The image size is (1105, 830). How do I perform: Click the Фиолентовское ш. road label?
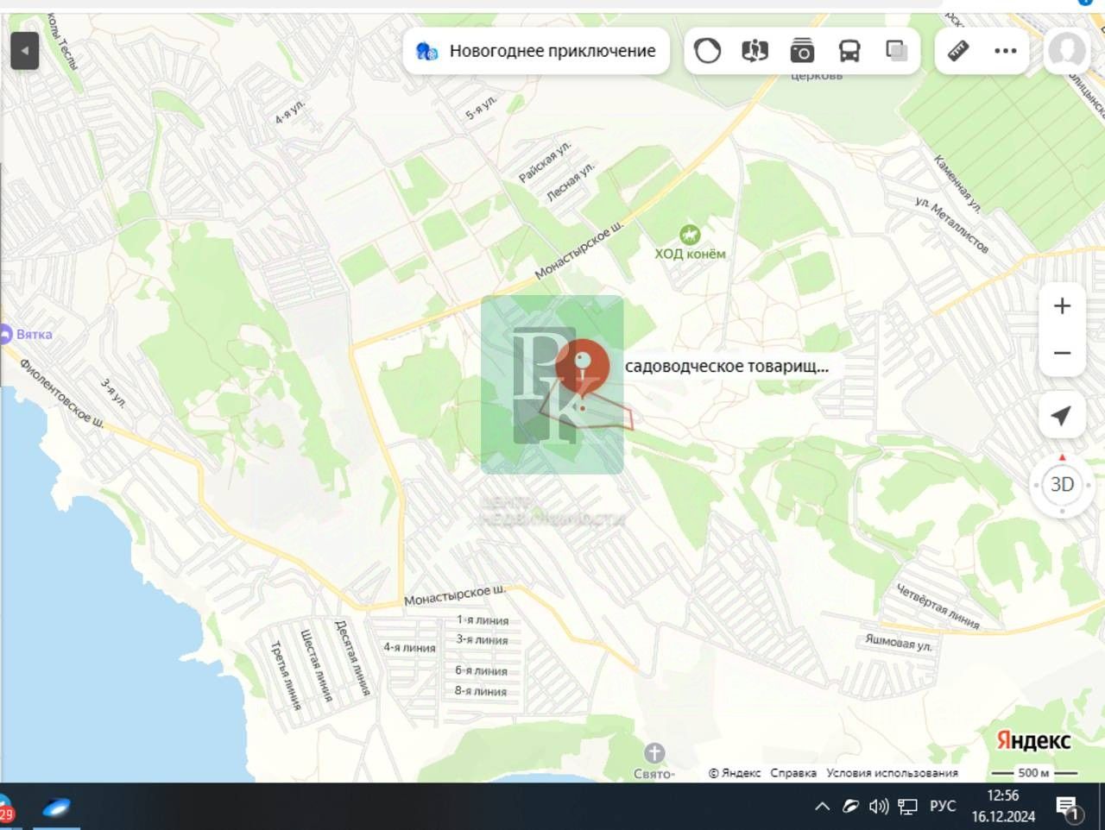click(x=62, y=393)
